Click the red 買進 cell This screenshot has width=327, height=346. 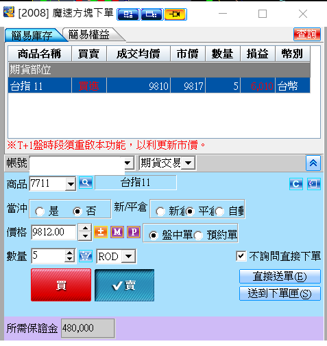89,86
